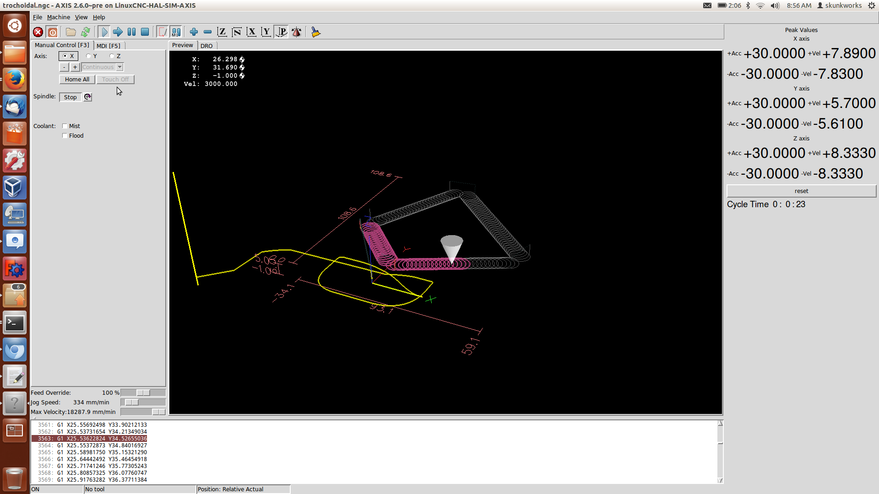
Task: Reload the current file
Action: click(x=86, y=32)
